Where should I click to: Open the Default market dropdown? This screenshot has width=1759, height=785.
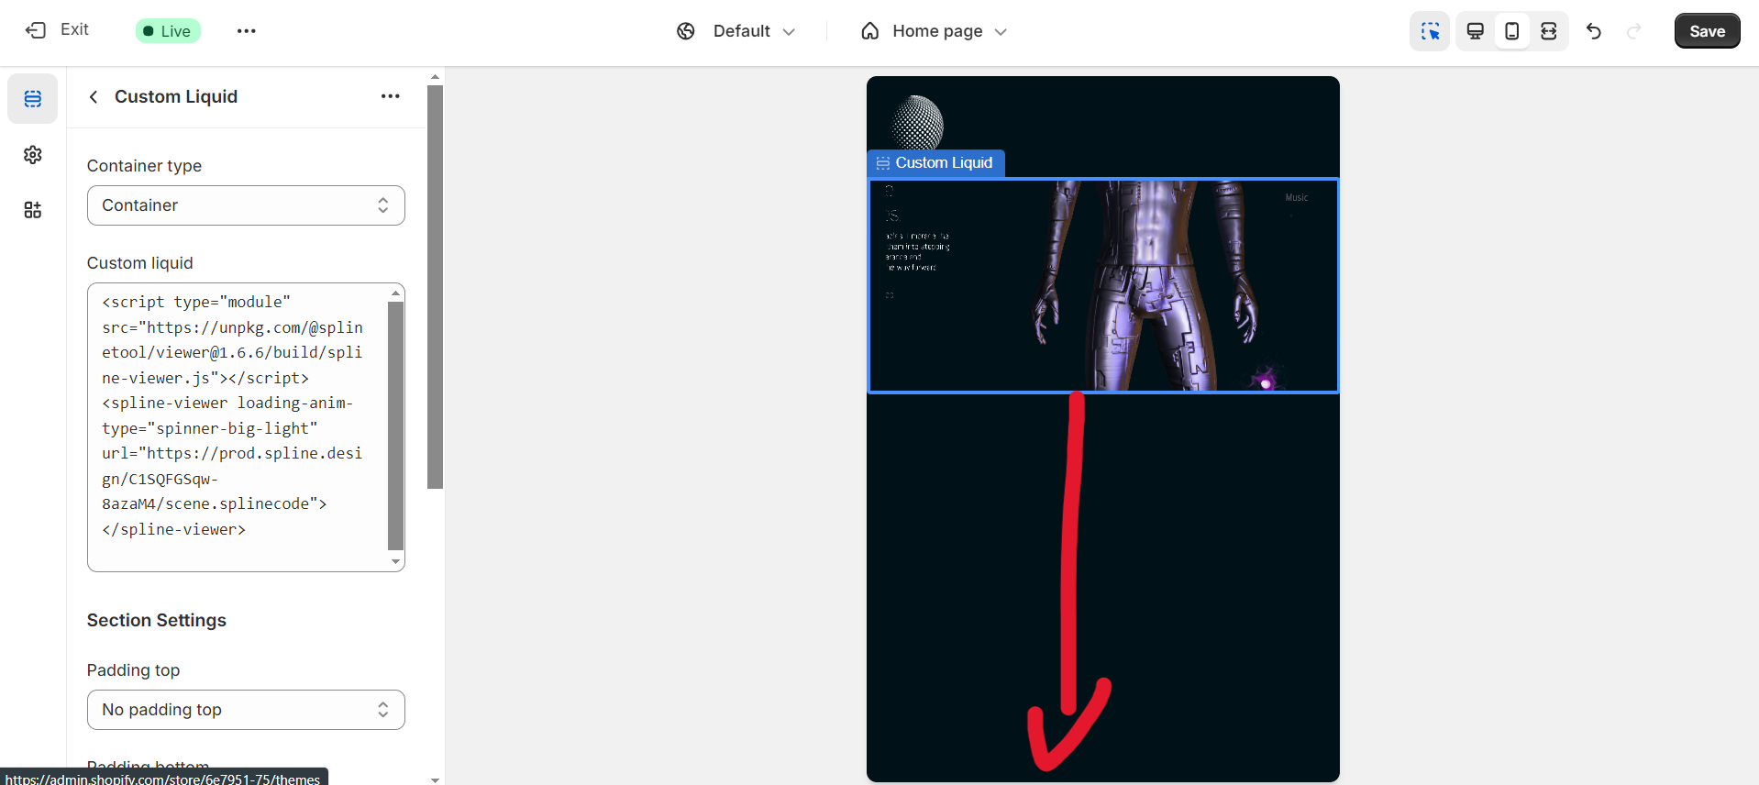[736, 31]
